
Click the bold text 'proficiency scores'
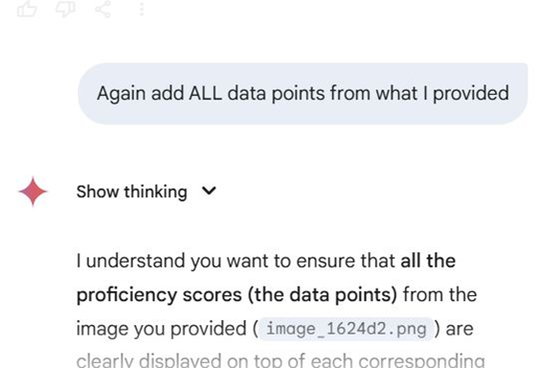coord(159,295)
